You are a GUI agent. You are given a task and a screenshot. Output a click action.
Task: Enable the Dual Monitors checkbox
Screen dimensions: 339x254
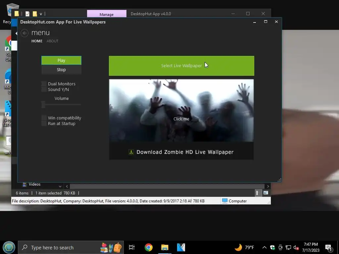(44, 84)
